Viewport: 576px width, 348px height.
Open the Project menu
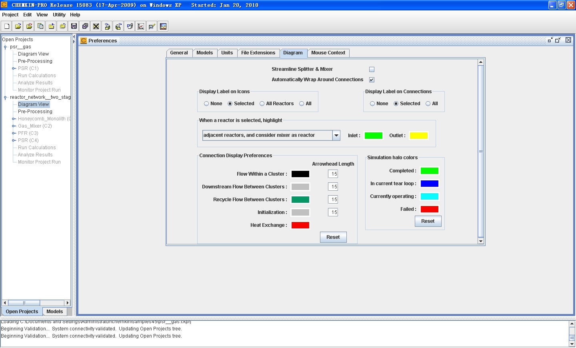tap(10, 15)
